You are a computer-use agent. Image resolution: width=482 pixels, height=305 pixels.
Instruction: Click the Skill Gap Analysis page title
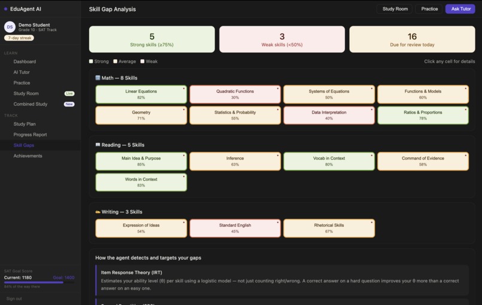[112, 9]
